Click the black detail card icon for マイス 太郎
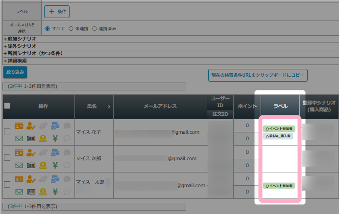The width and height of the screenshot is (339, 214). [x=31, y=192]
